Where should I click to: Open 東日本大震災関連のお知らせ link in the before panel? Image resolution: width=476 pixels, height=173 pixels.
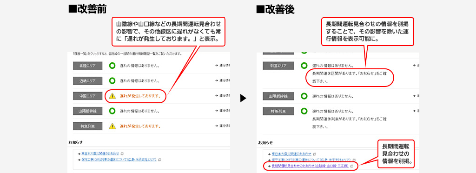tap(100, 154)
